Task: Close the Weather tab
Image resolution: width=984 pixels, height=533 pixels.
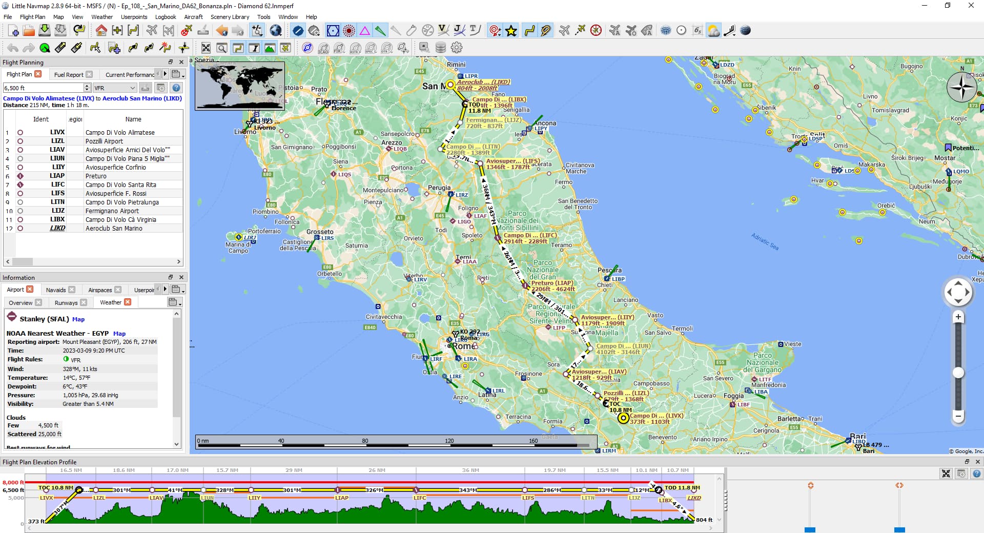Action: click(128, 302)
